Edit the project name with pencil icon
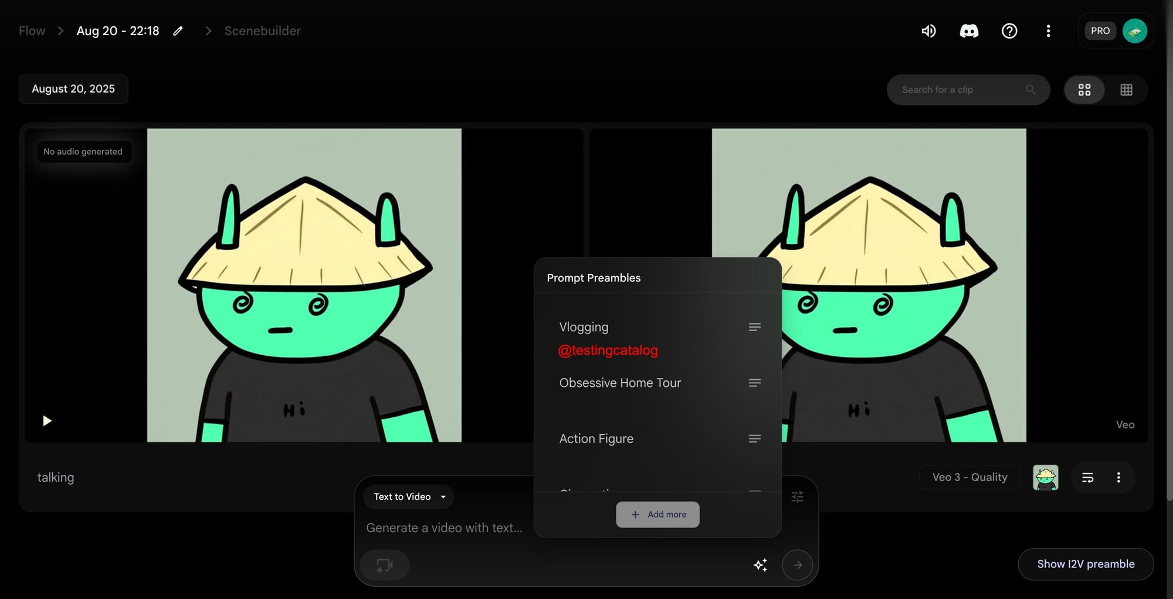 [178, 31]
